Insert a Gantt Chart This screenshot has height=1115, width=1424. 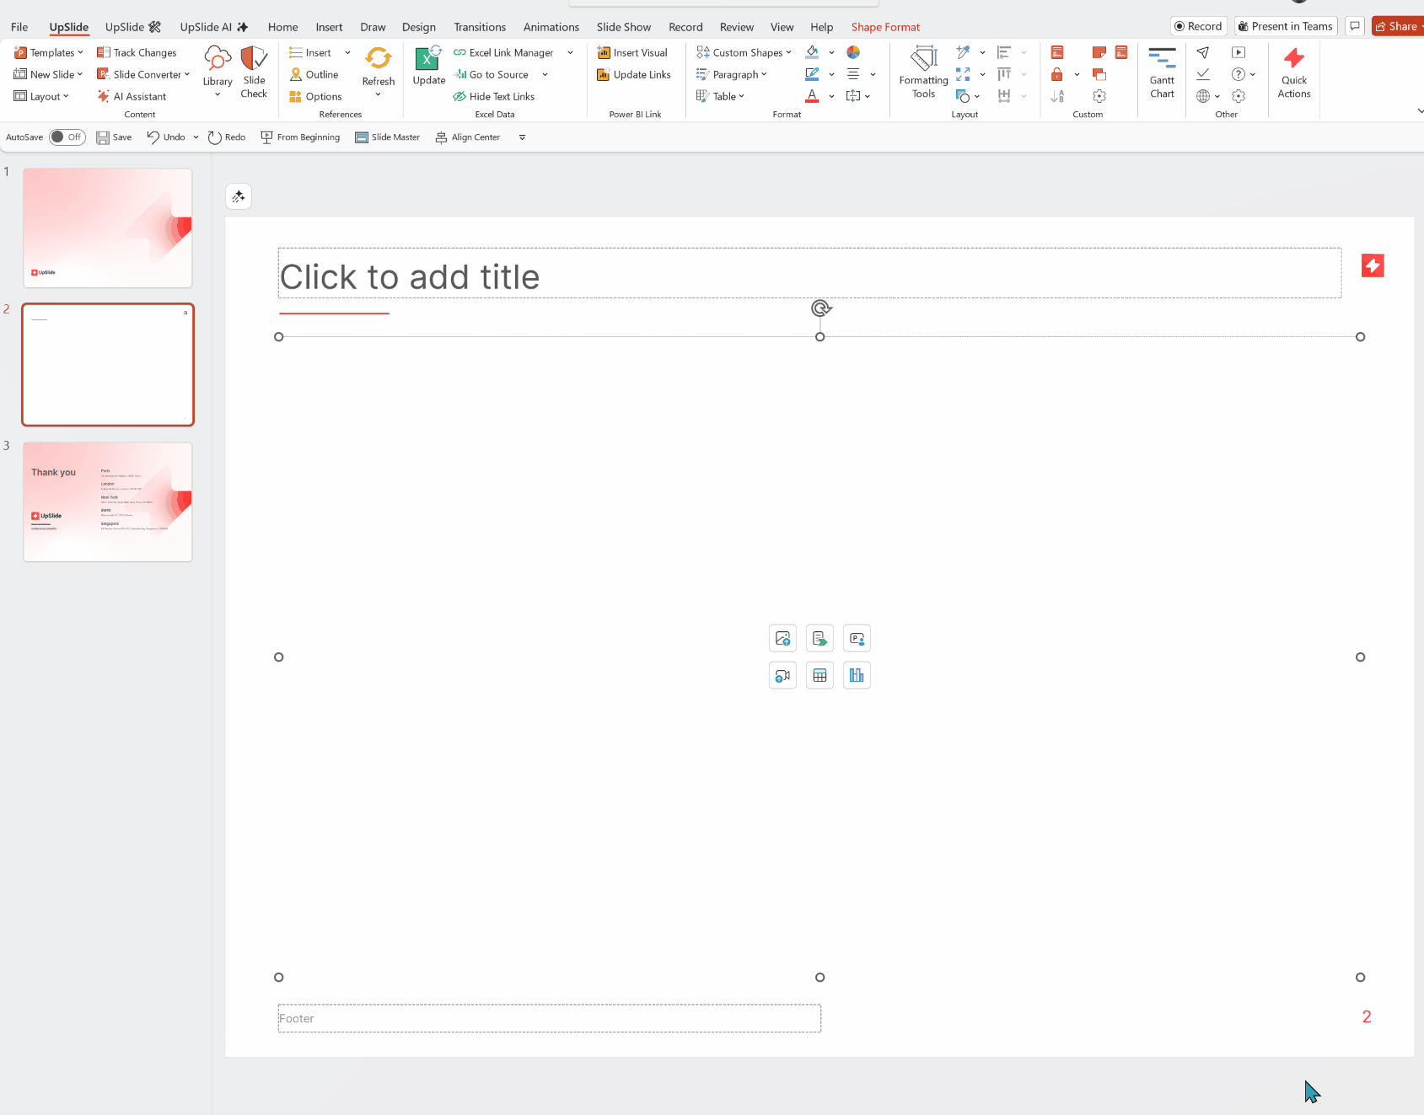pyautogui.click(x=1162, y=72)
